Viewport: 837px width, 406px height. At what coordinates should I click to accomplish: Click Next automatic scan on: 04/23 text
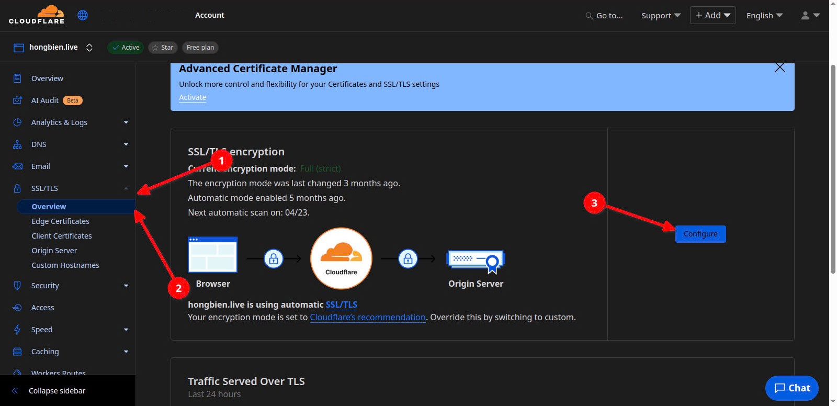point(248,212)
